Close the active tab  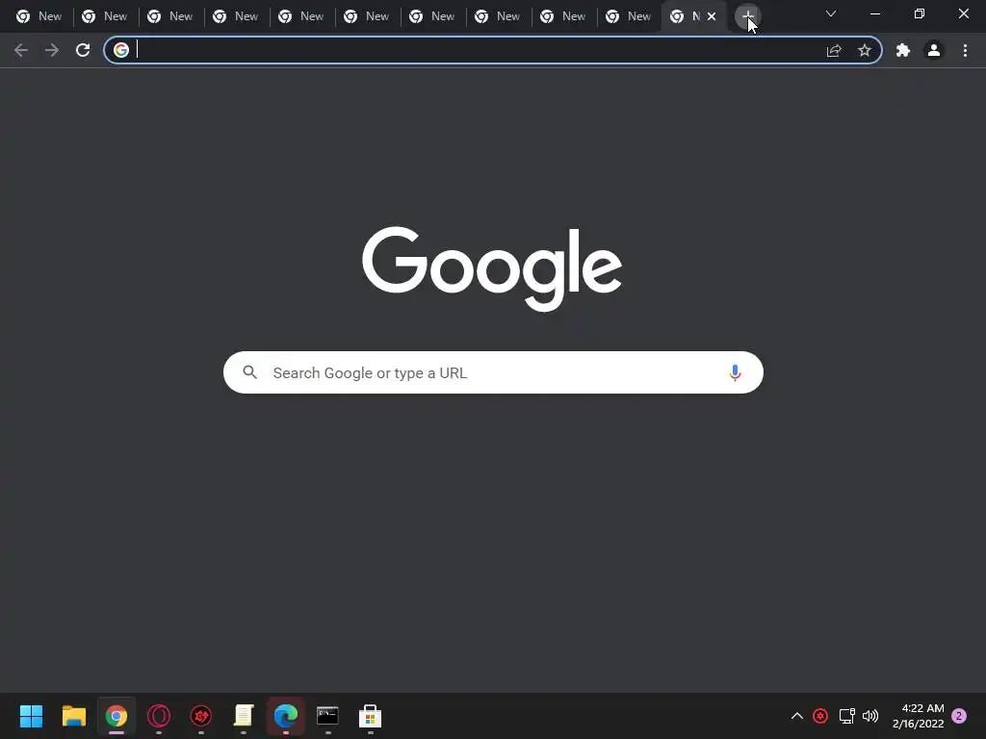point(712,16)
